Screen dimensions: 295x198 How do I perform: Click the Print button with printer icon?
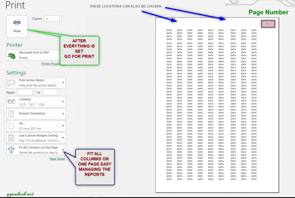(17, 27)
